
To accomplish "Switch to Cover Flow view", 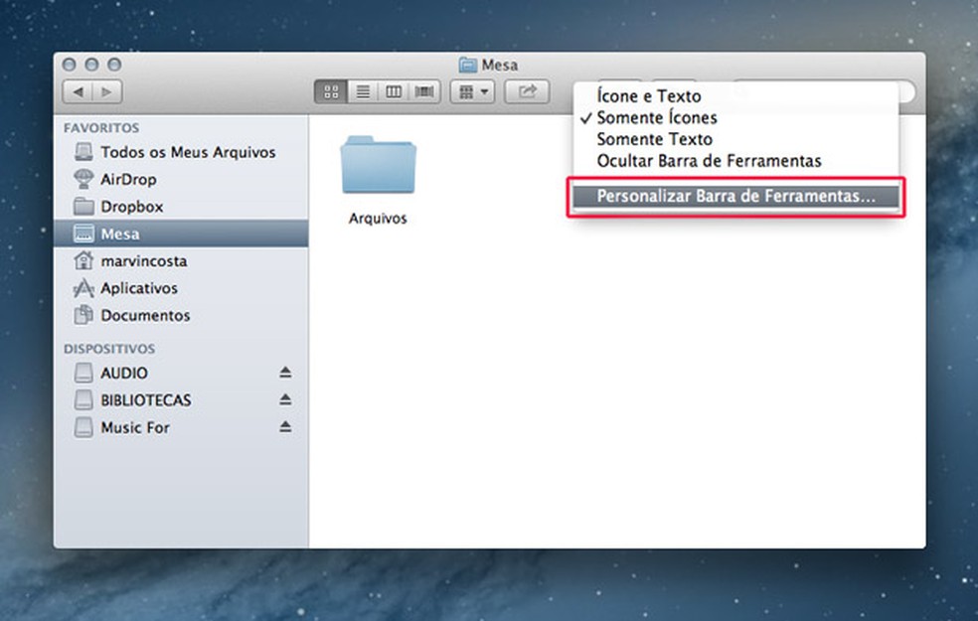I will point(424,92).
